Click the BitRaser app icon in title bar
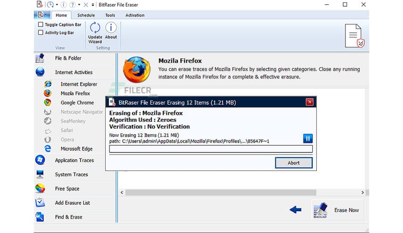 (40, 4)
